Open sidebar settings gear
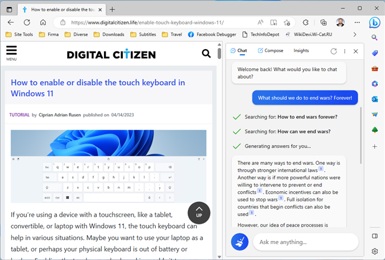Viewport: 385px width, 260px height. click(375, 251)
